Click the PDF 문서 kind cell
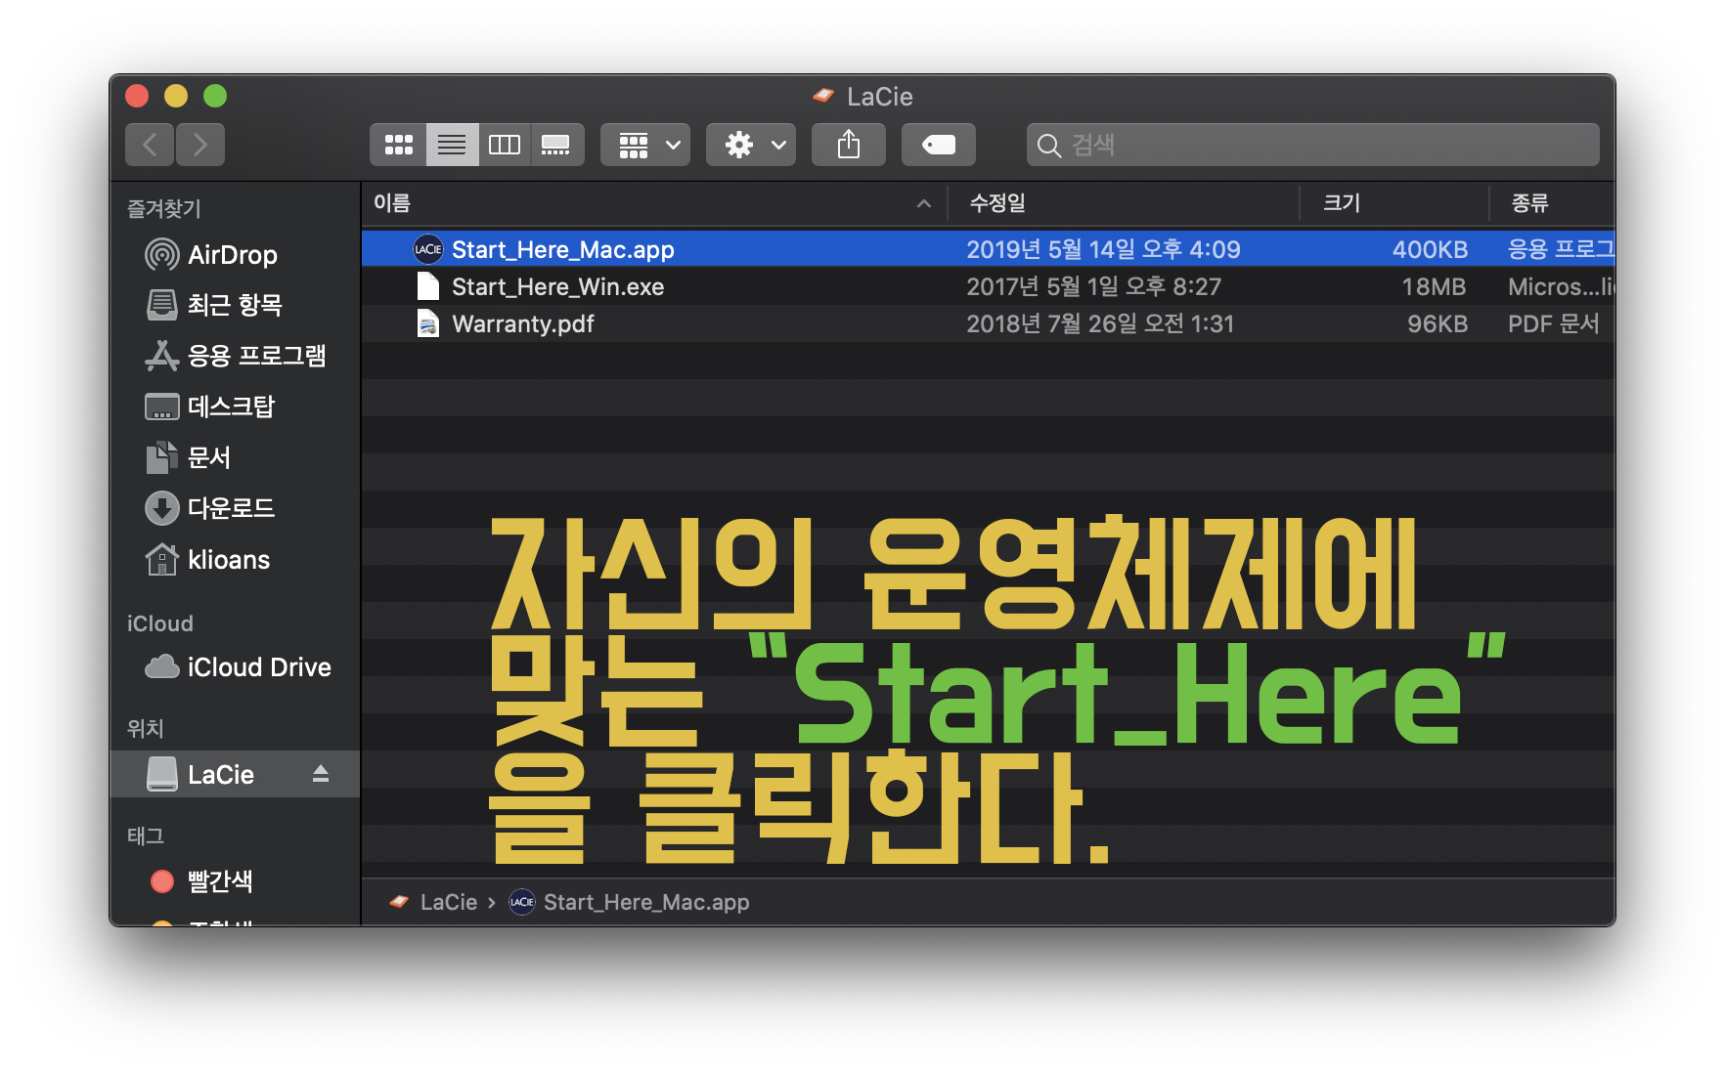Screen dimensions: 1725x1071 coord(1554,323)
